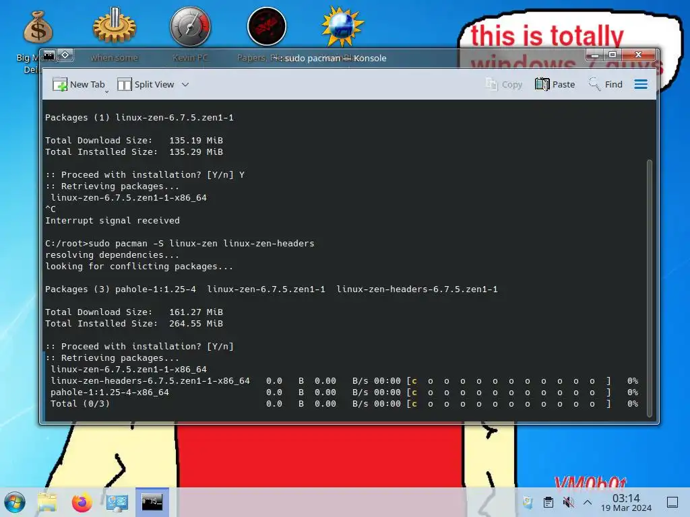Screen dimensions: 690x517
Task: Open the clipboard tray icon
Action: click(x=548, y=502)
